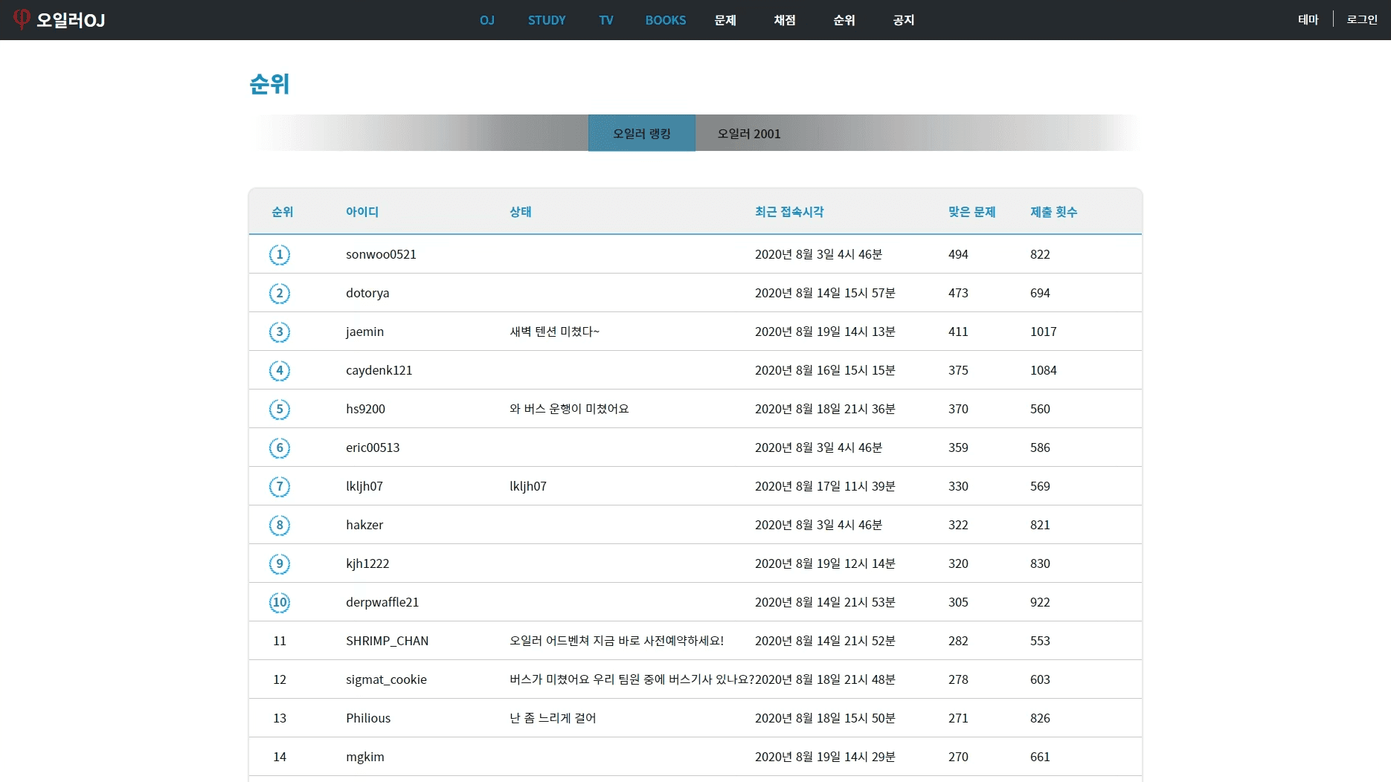Open user caydenk121's profile
The height and width of the screenshot is (782, 1391).
(379, 370)
